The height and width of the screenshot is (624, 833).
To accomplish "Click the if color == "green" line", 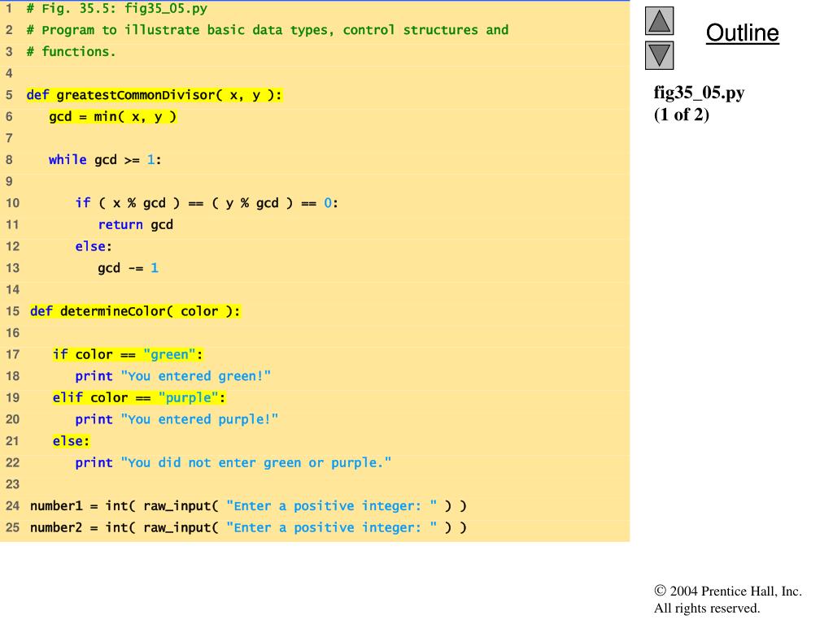I will tap(128, 354).
